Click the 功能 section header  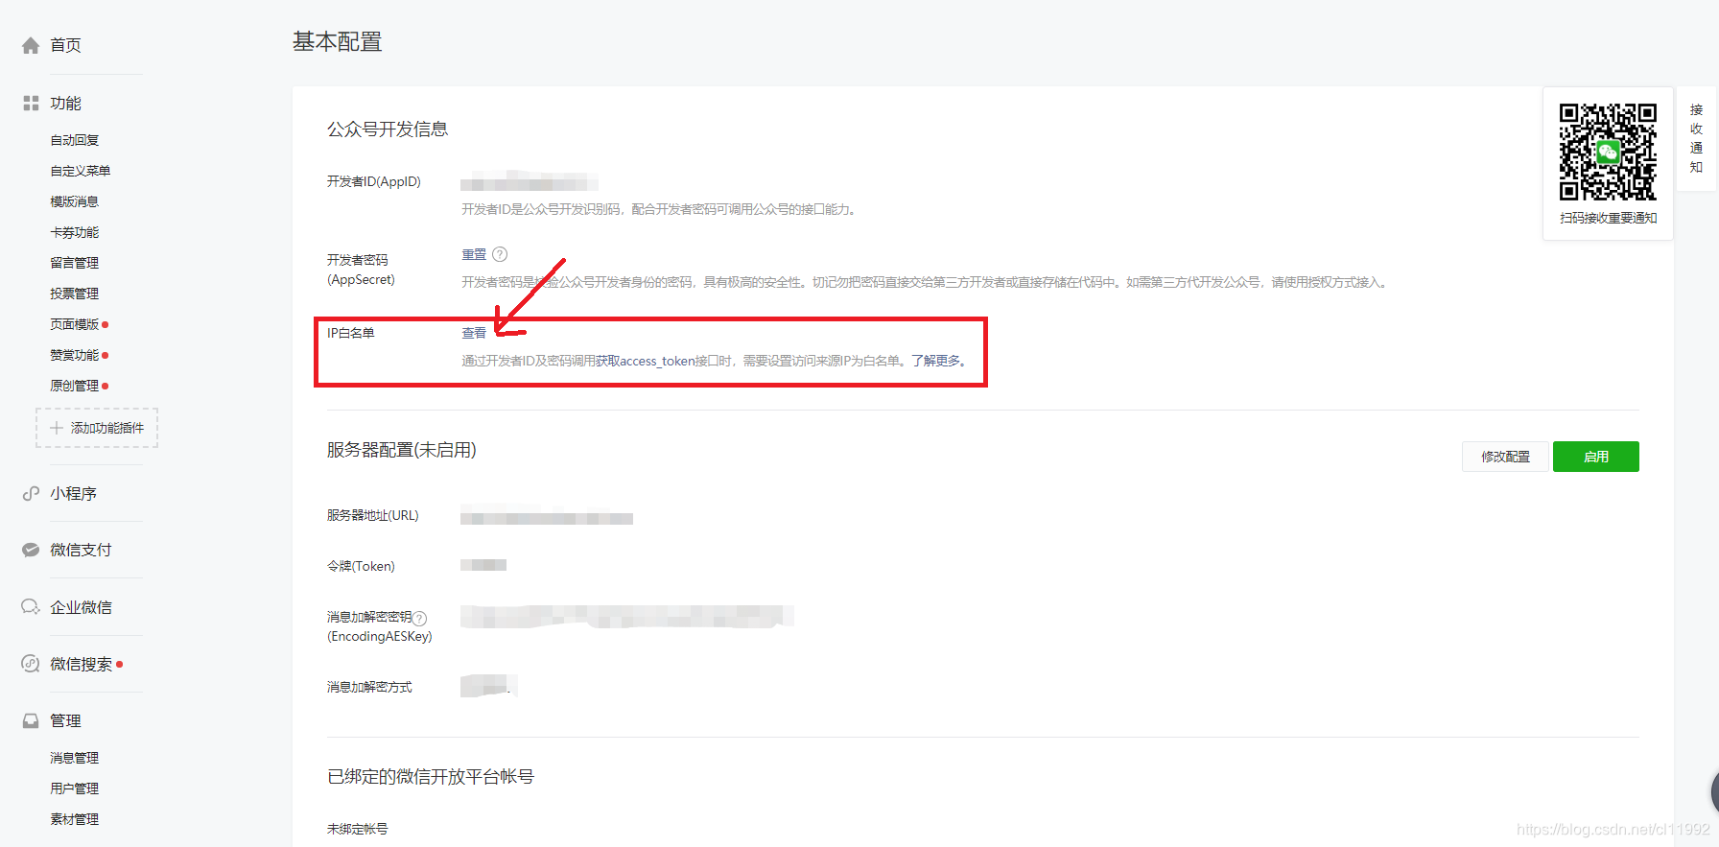(65, 103)
